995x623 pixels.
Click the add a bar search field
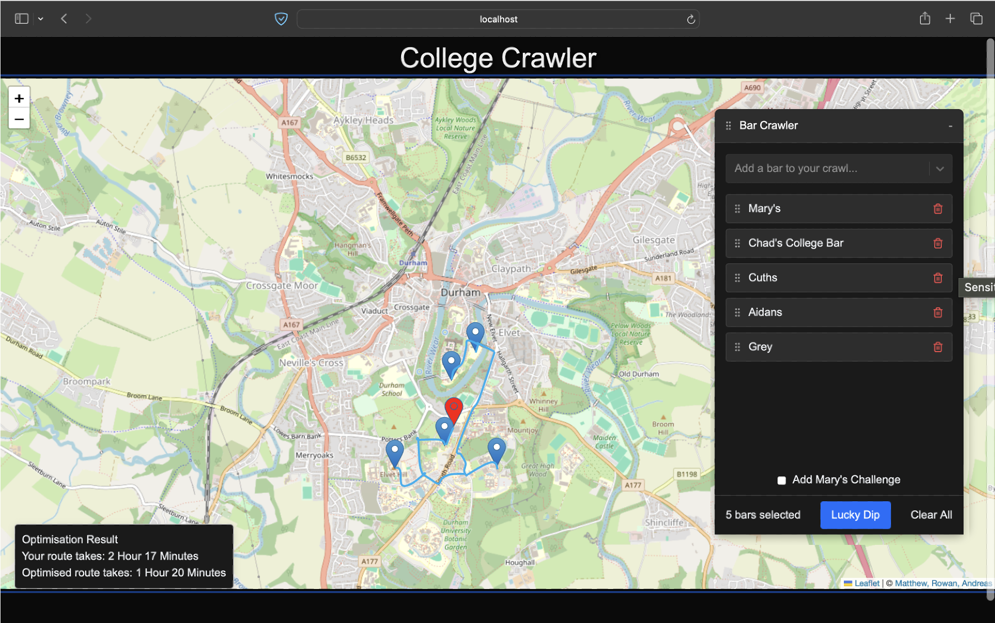click(827, 168)
